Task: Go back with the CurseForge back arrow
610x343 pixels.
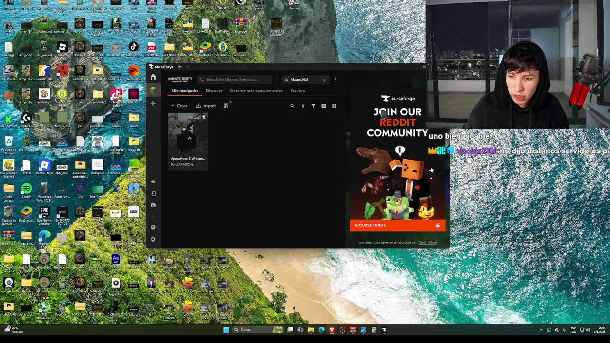Action: tap(180, 67)
